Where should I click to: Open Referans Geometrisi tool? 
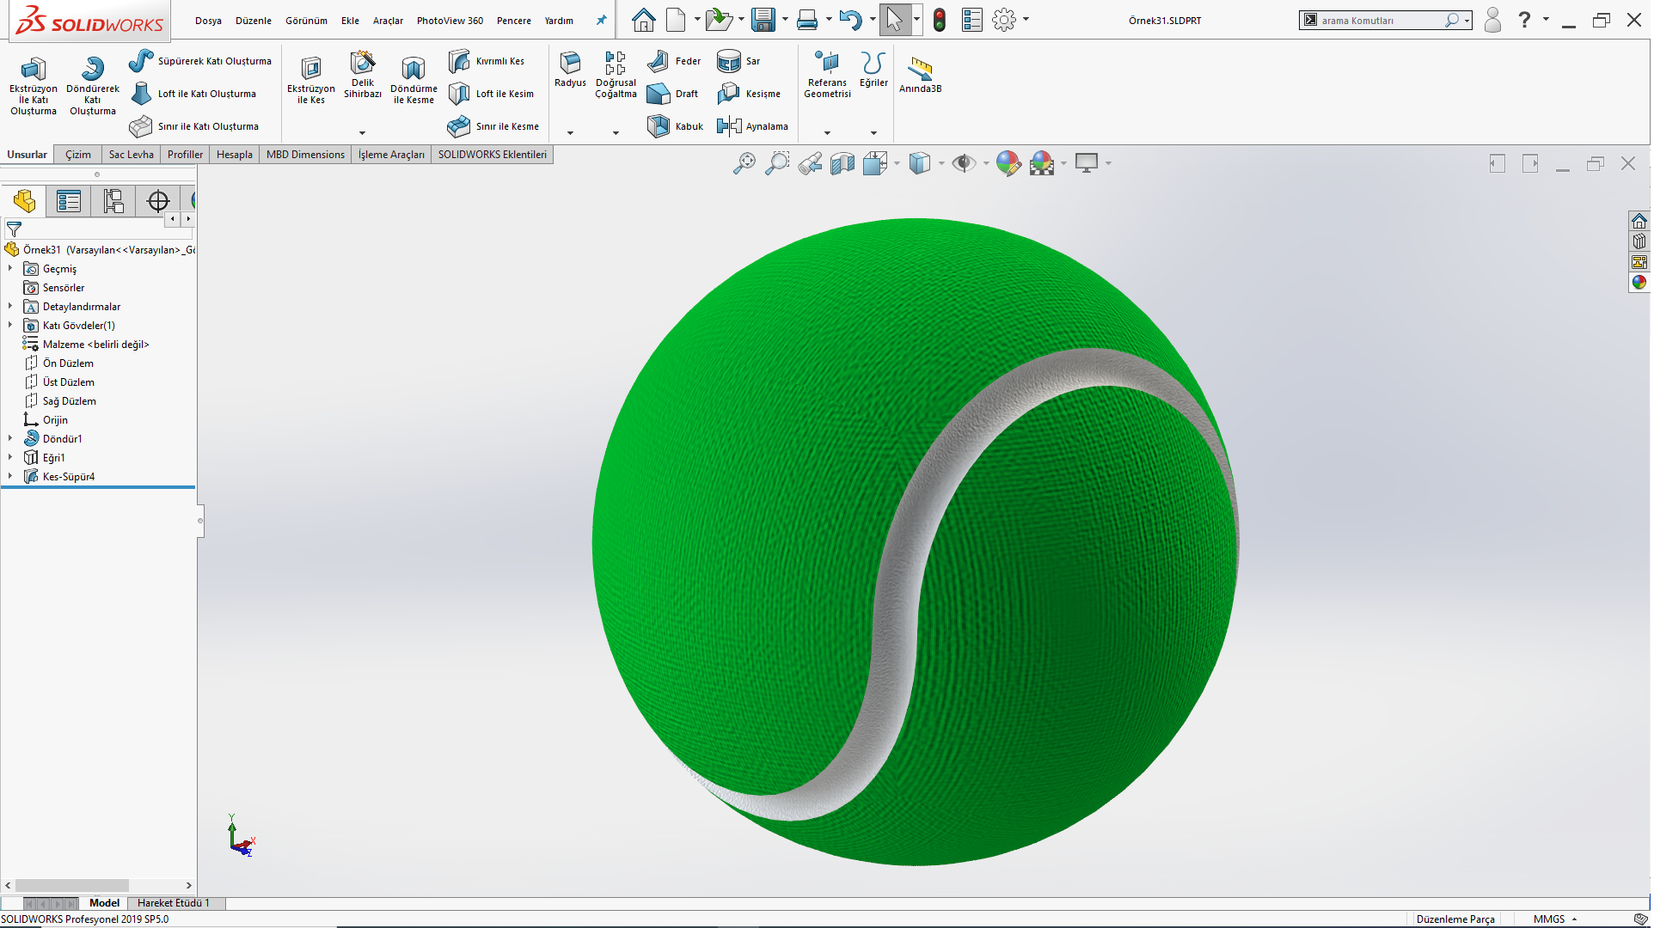(827, 75)
